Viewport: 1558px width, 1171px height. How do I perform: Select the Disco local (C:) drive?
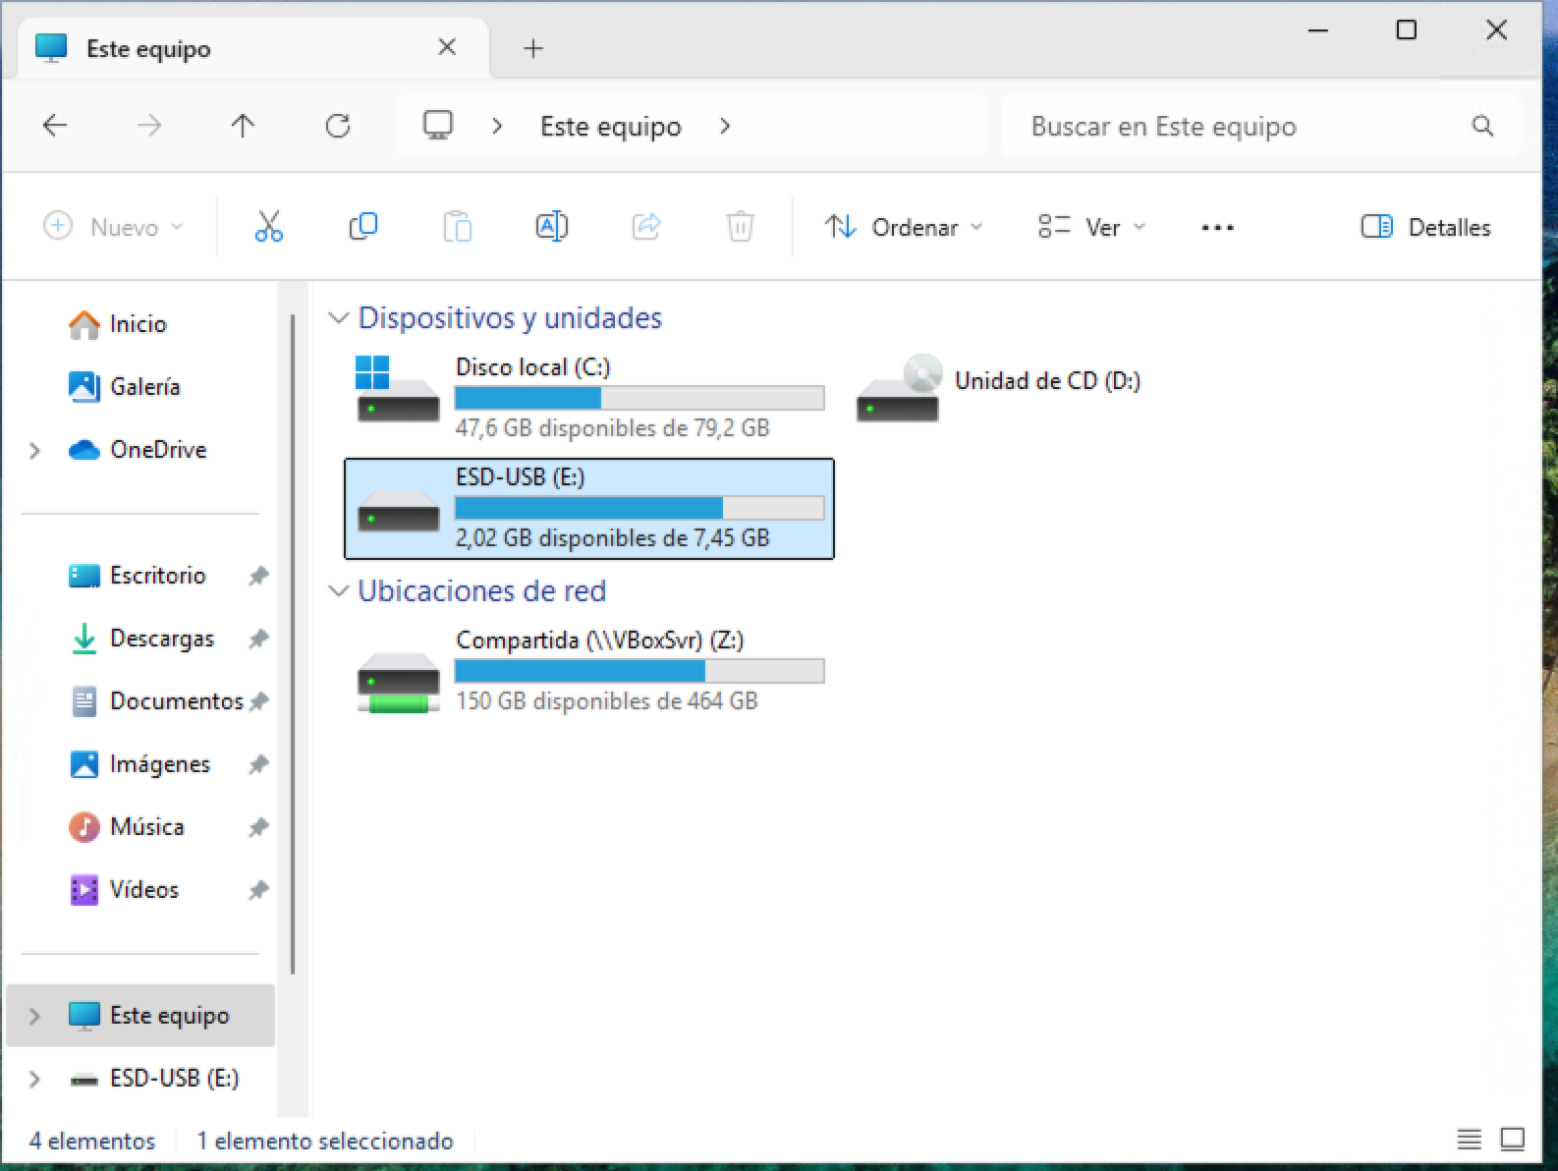coord(589,397)
